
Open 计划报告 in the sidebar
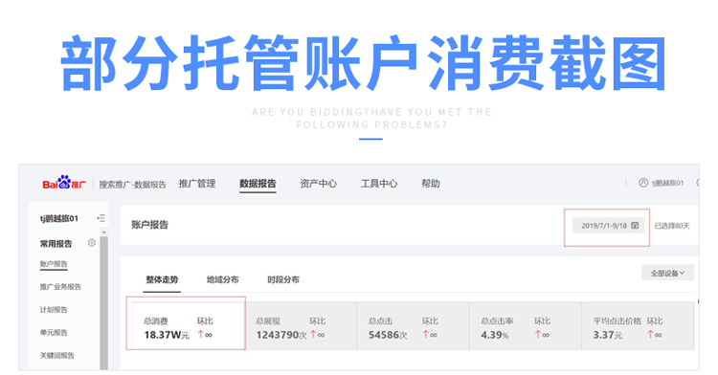coord(54,310)
